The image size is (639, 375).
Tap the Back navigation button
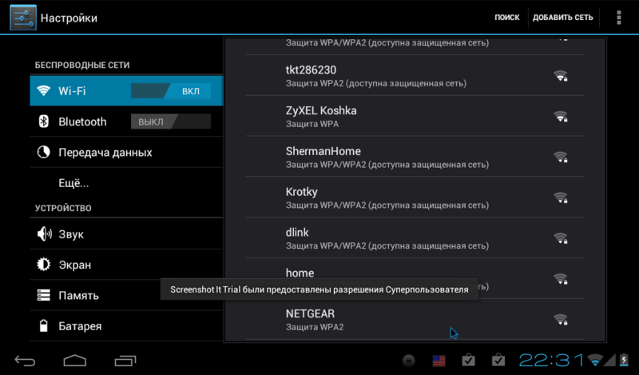[26, 361]
